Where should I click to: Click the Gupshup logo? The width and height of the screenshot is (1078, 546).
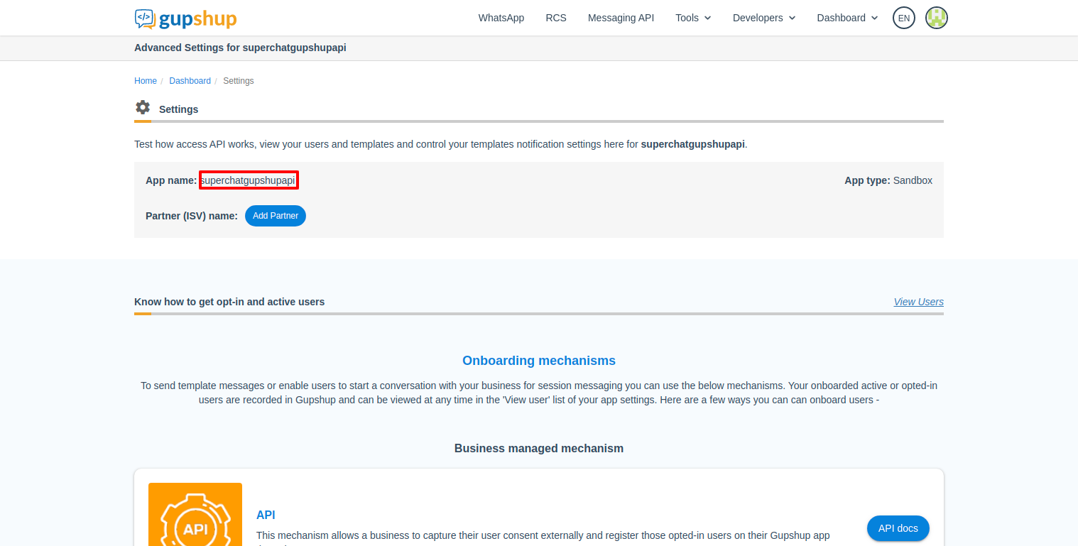(x=185, y=18)
